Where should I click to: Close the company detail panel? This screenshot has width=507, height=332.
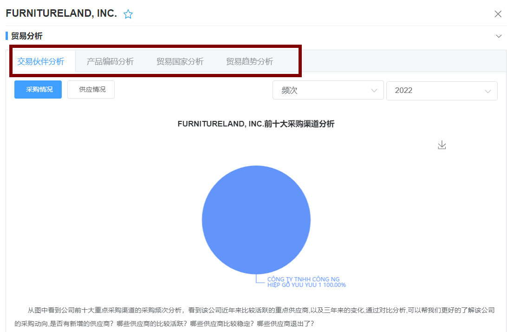point(498,14)
